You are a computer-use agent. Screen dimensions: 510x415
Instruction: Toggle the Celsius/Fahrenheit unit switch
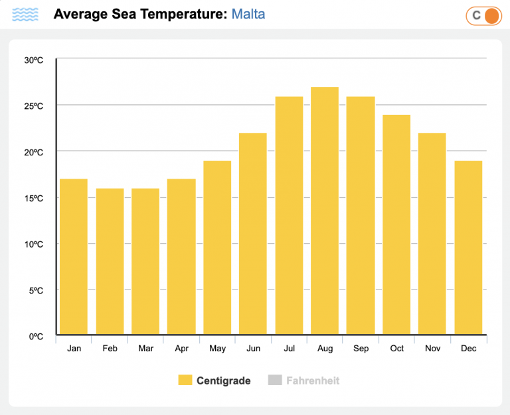(x=483, y=15)
